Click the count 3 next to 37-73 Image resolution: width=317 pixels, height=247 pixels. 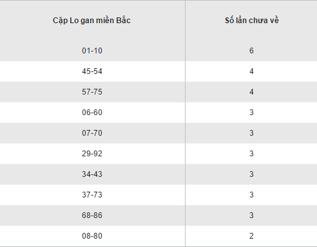[x=251, y=195]
